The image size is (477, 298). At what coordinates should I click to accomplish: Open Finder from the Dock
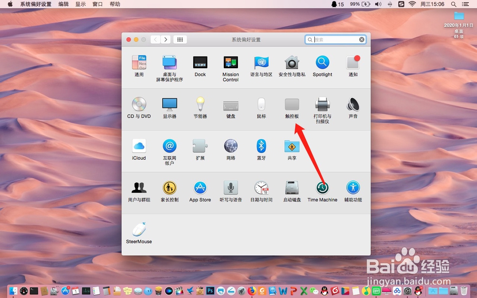13,291
